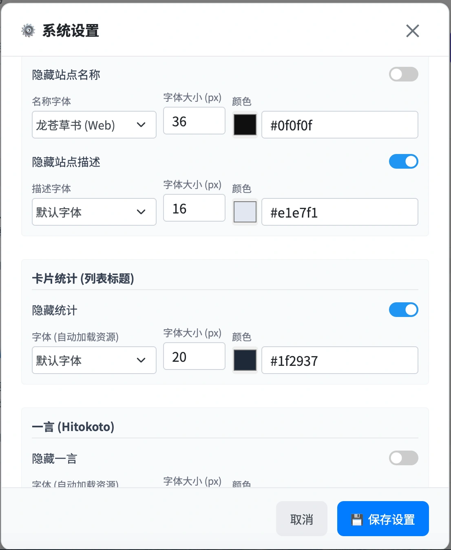Screen dimensions: 451x550
Task: Click the site name font size field showing 36
Action: point(194,121)
